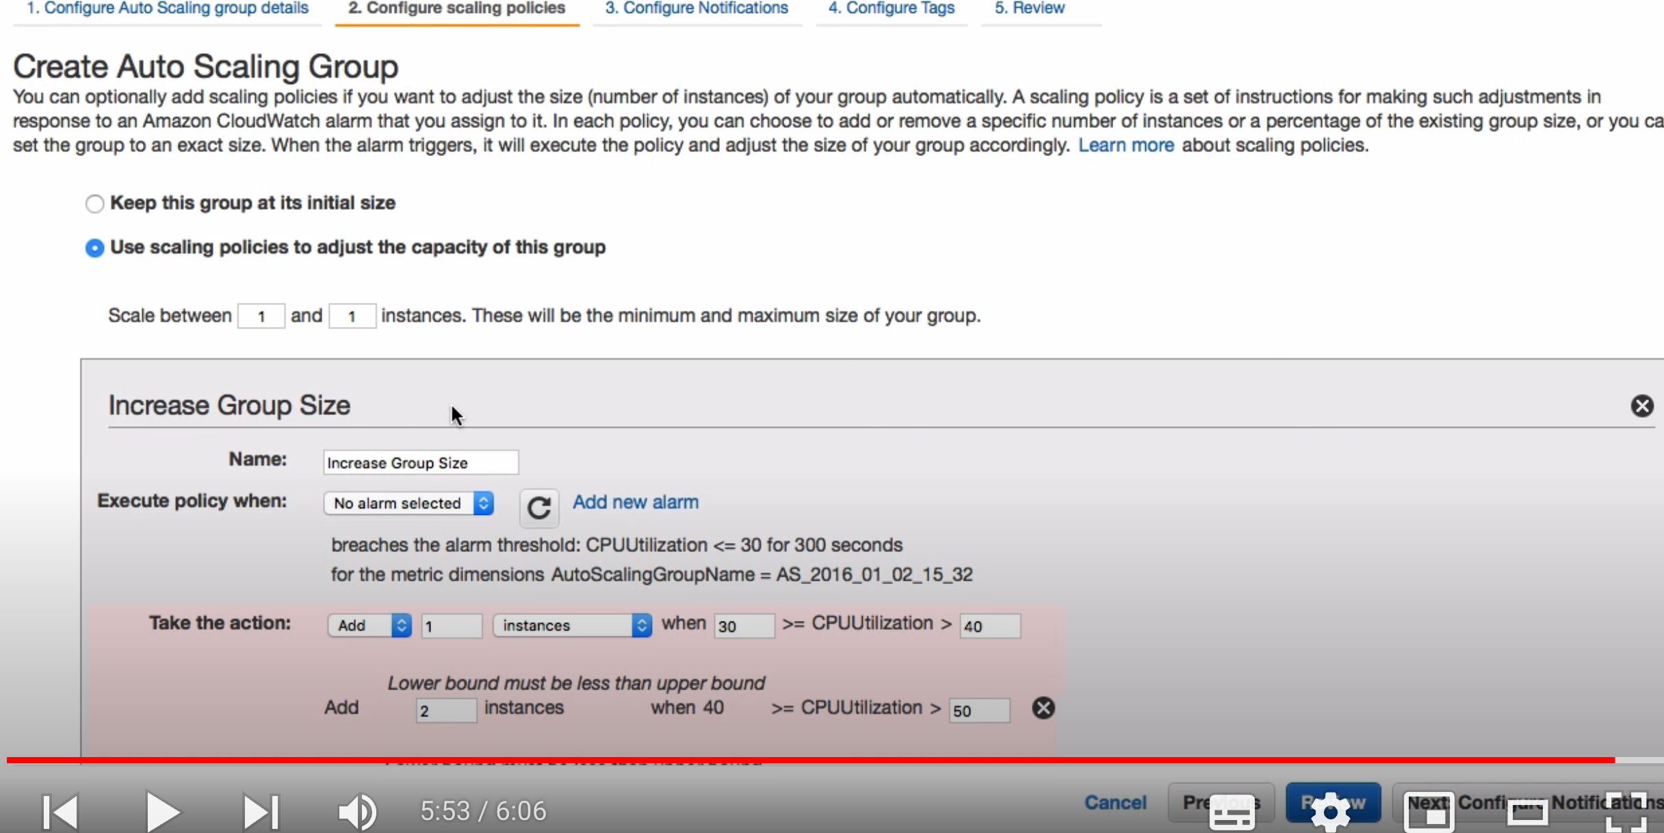This screenshot has width=1664, height=833.
Task: Go to previous video
Action: click(x=61, y=812)
